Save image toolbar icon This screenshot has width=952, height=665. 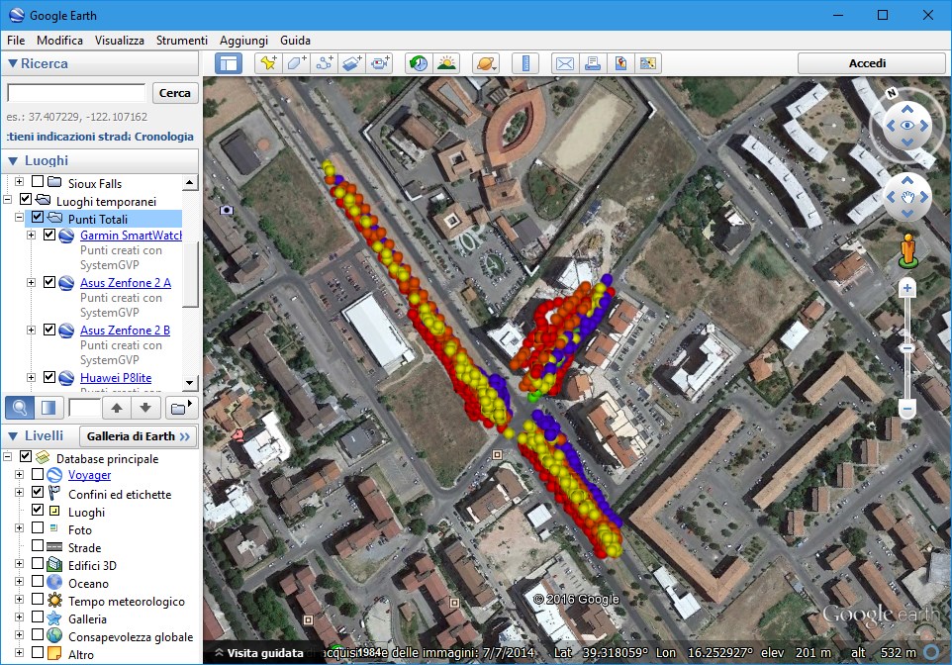(x=620, y=63)
